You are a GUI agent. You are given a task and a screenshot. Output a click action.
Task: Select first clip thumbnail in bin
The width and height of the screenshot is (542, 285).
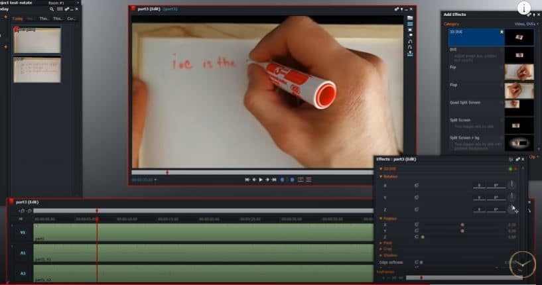tap(37, 40)
